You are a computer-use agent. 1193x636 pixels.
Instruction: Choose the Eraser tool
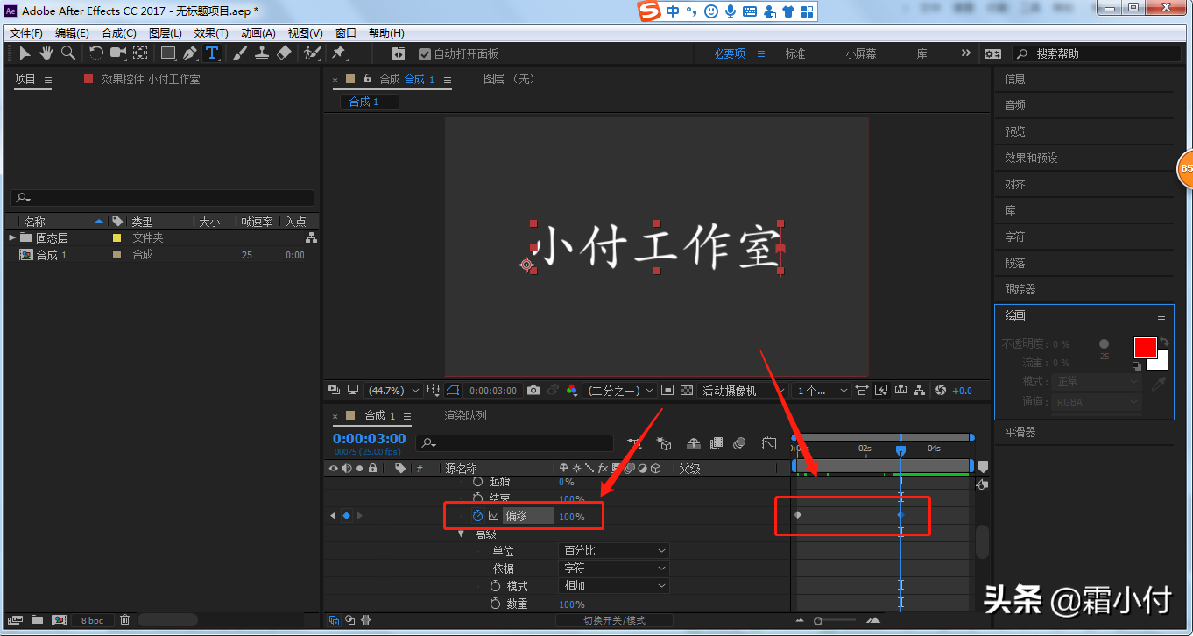(x=283, y=53)
